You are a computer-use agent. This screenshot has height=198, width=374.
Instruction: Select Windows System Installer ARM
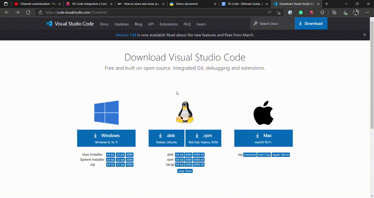(129, 159)
